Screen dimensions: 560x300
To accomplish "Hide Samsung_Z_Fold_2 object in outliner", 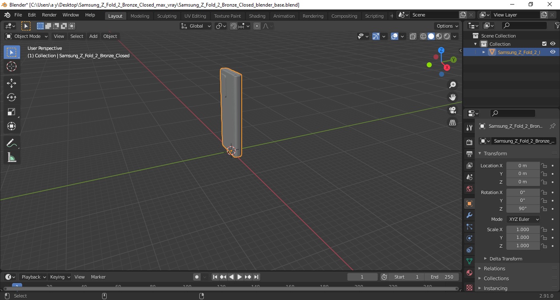I will pos(553,52).
